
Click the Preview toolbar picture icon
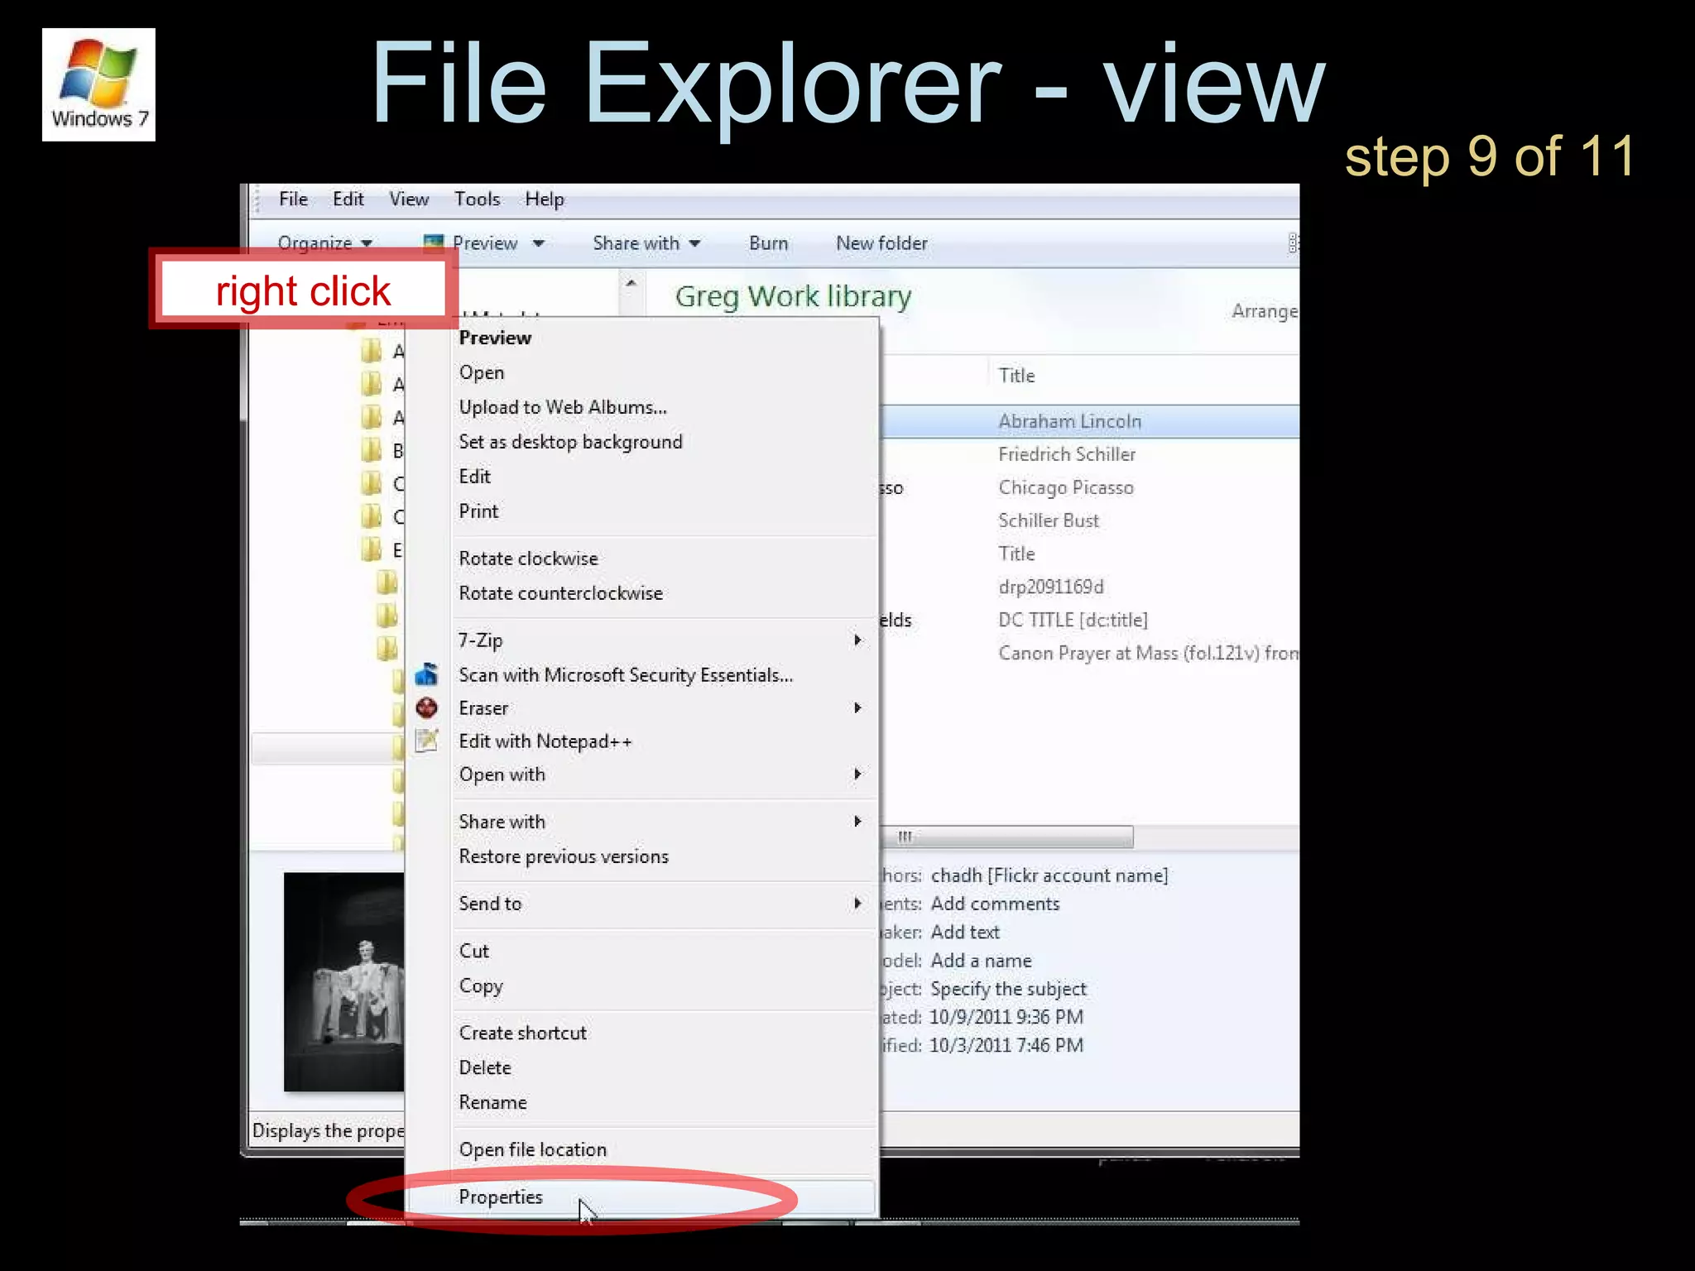433,243
